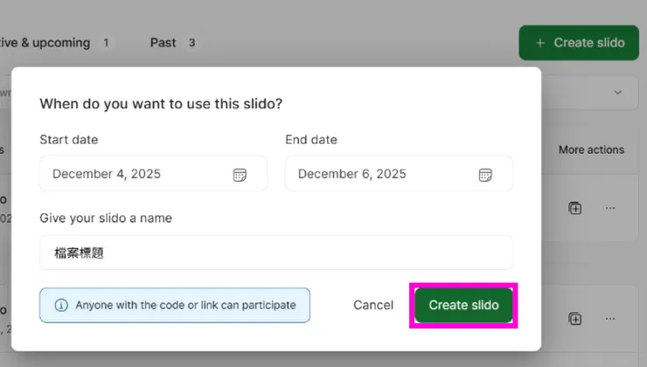
Task: Click the 'Give your slido a name' label
Action: 106,218
